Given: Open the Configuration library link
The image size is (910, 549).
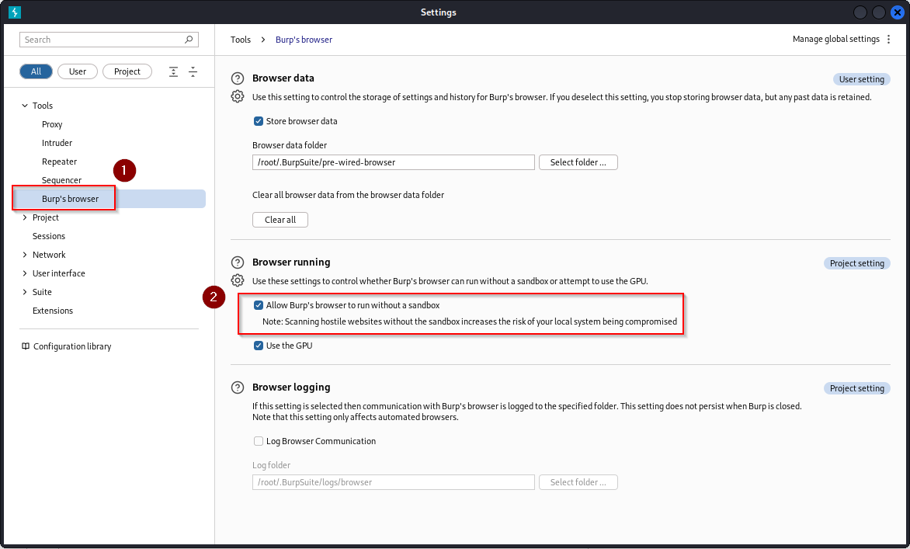Looking at the screenshot, I should pos(72,346).
